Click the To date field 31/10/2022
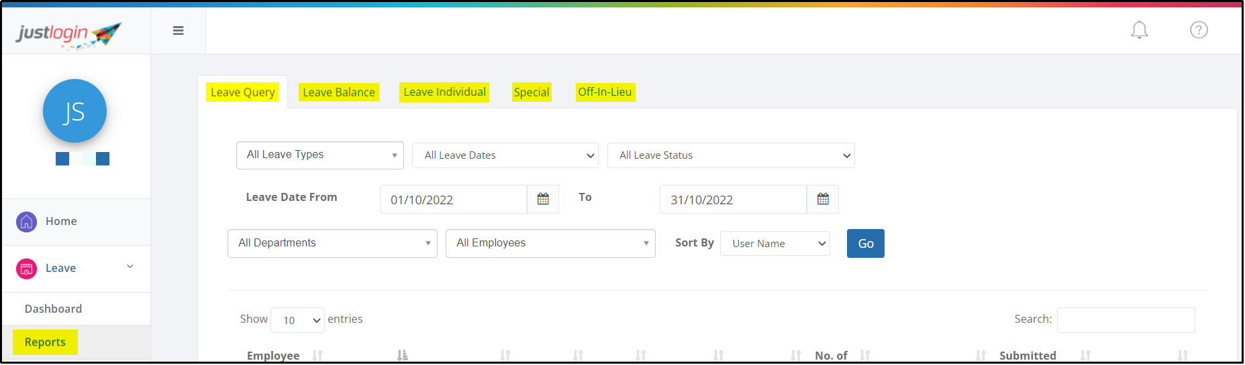This screenshot has height=365, width=1245. (x=734, y=200)
